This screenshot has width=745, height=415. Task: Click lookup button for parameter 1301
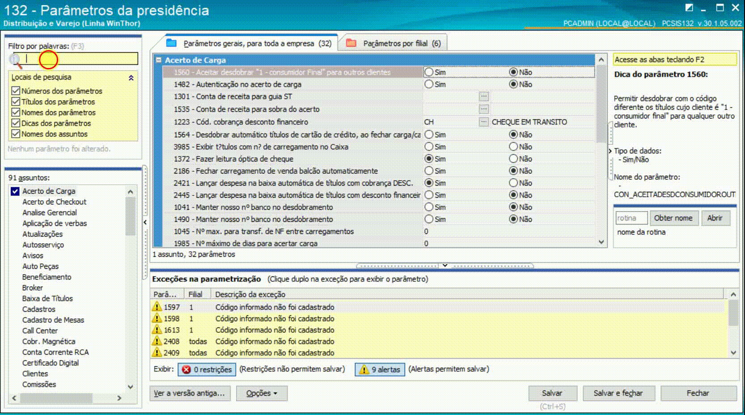click(484, 96)
